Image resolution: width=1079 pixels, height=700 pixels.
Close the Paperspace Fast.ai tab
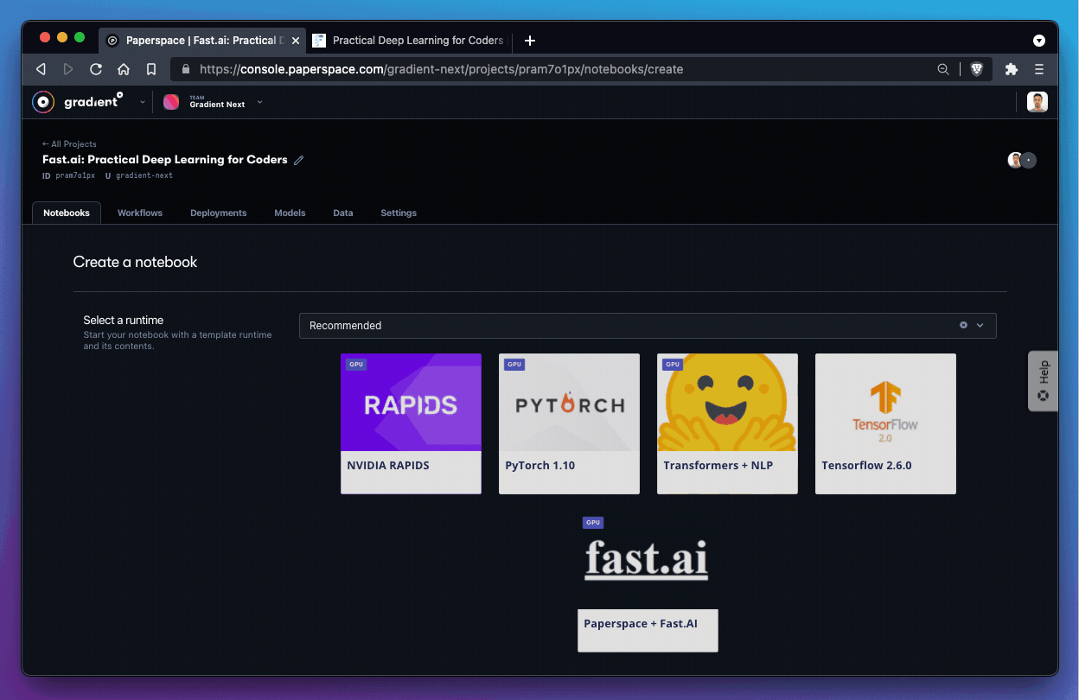click(296, 41)
